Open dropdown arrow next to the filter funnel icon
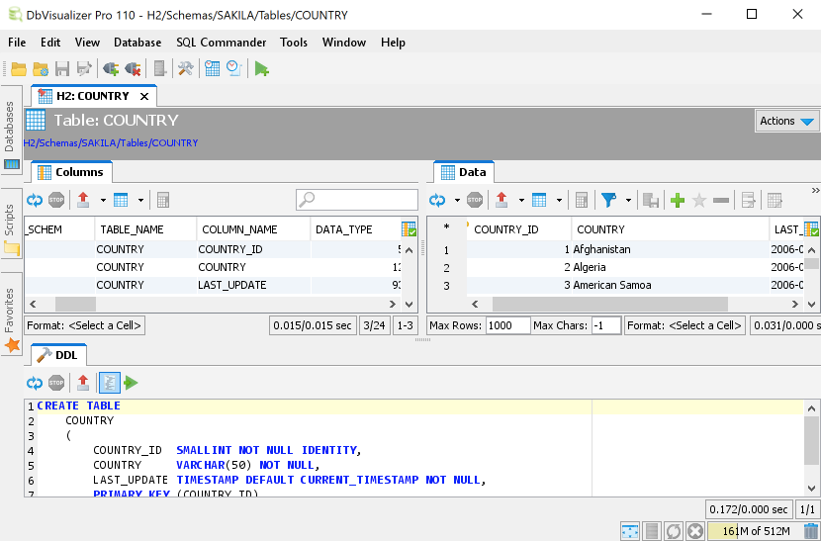The width and height of the screenshot is (821, 541). pyautogui.click(x=628, y=200)
